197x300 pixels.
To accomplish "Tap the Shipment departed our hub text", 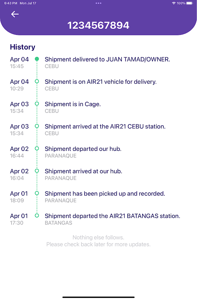I will 83,149.
